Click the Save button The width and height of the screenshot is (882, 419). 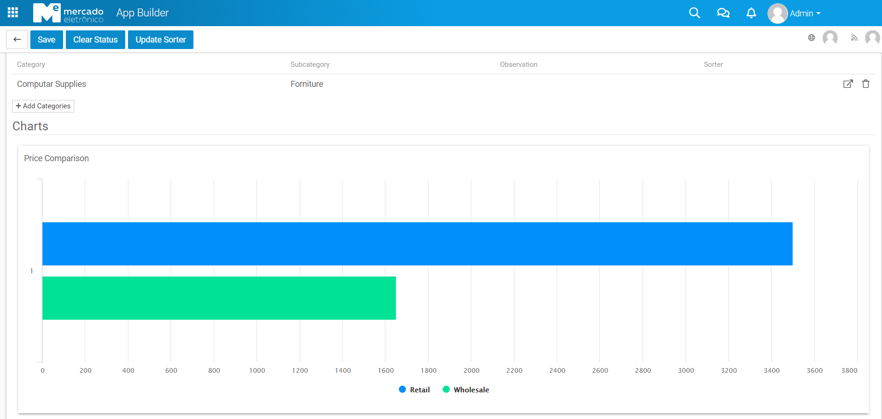pos(47,40)
